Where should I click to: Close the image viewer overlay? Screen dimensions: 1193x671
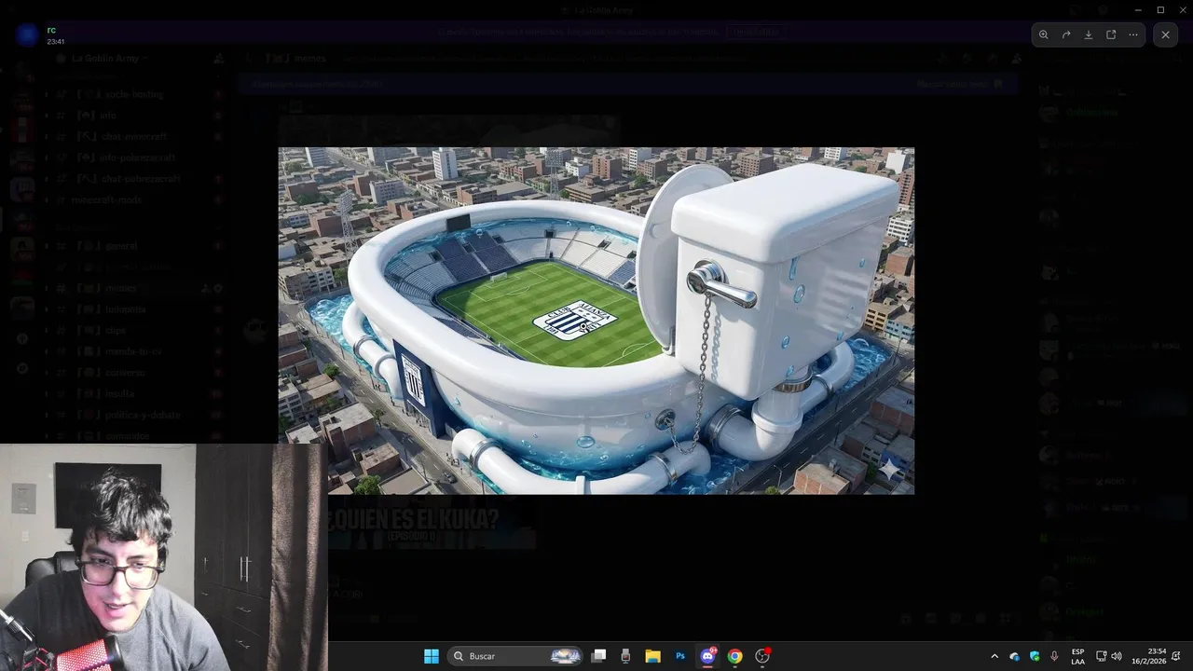(x=1165, y=34)
